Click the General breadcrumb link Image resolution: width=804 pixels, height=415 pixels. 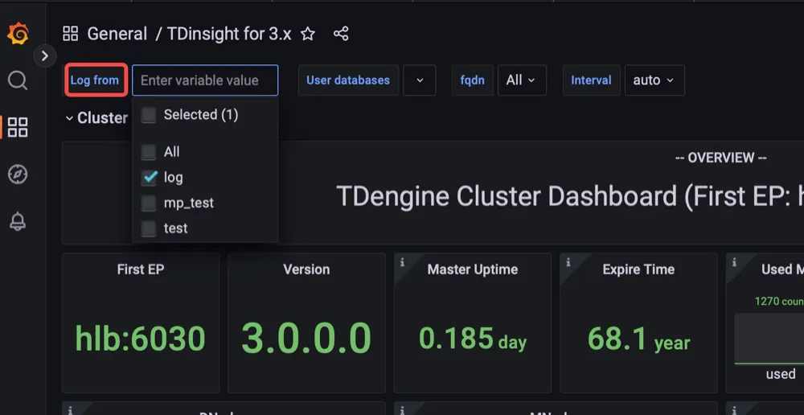117,34
